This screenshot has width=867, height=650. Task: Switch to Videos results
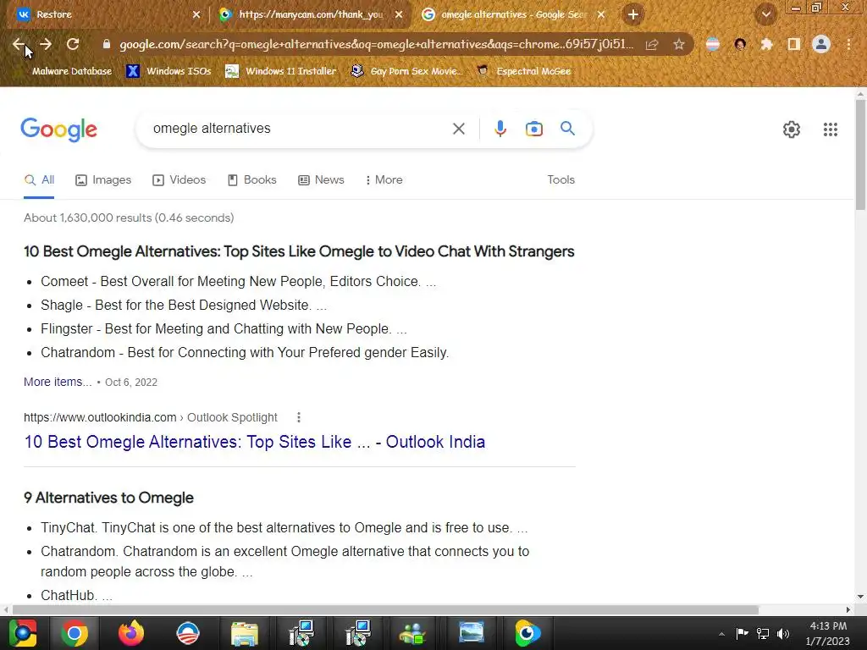[x=179, y=180]
